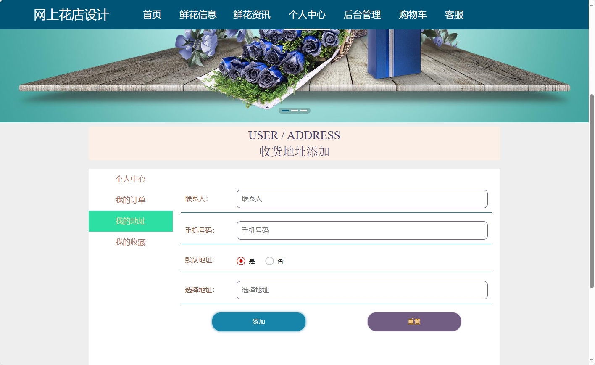Click the 手机号码 input field

361,230
